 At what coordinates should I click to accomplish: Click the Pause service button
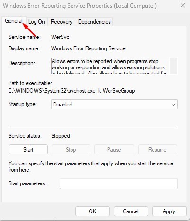(x=114, y=150)
